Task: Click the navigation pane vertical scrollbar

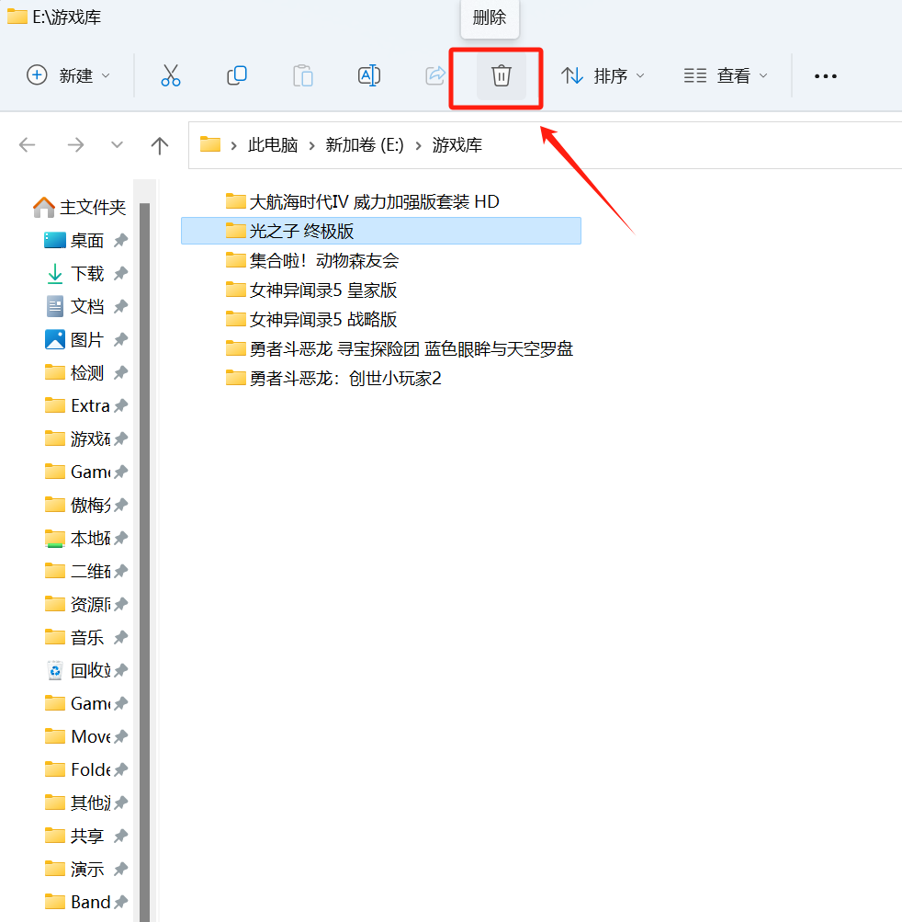Action: pyautogui.click(x=144, y=562)
